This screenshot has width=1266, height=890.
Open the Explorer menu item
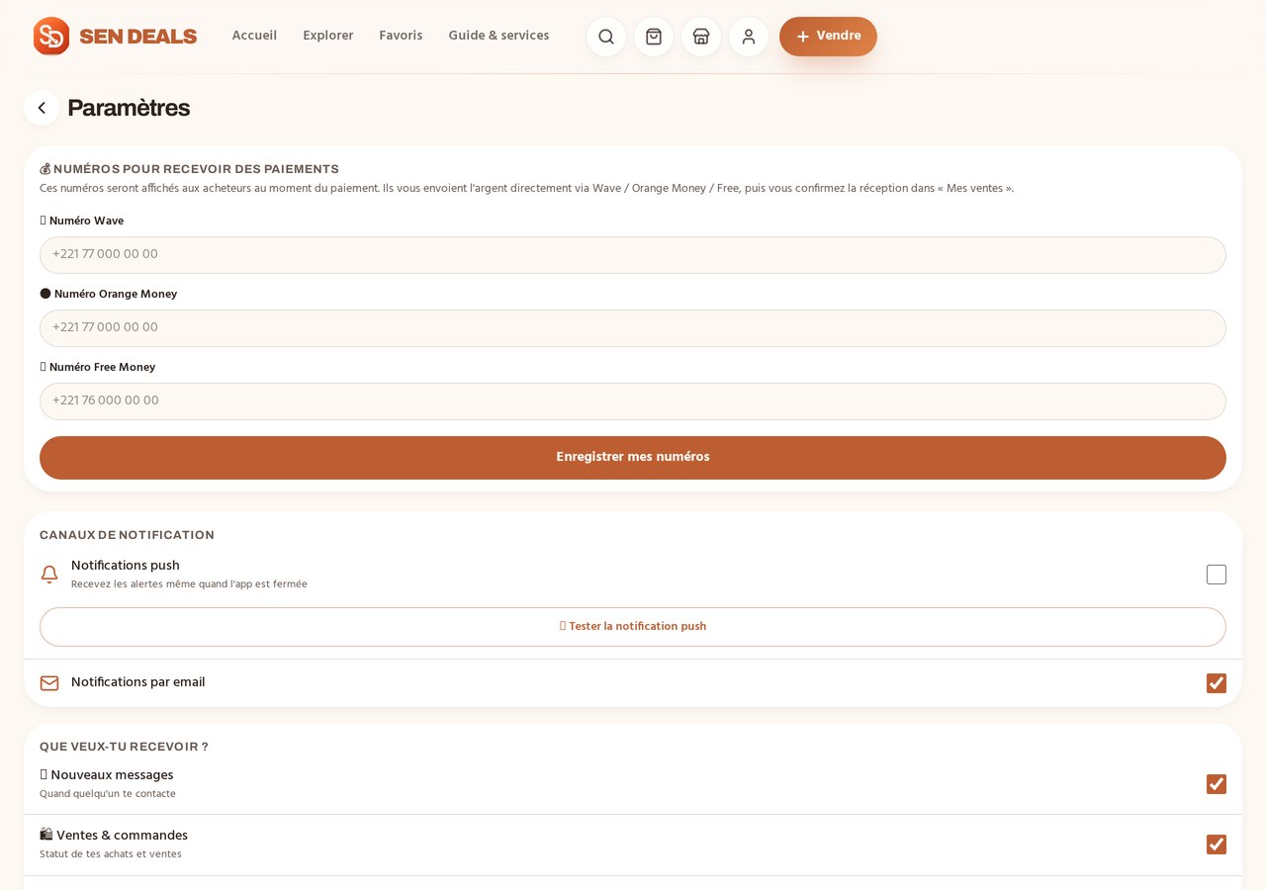click(x=328, y=36)
